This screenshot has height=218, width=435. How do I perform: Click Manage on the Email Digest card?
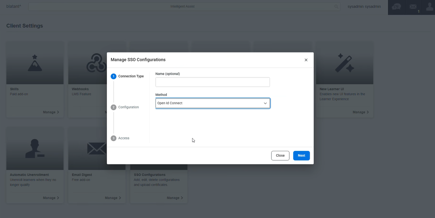pos(113,198)
